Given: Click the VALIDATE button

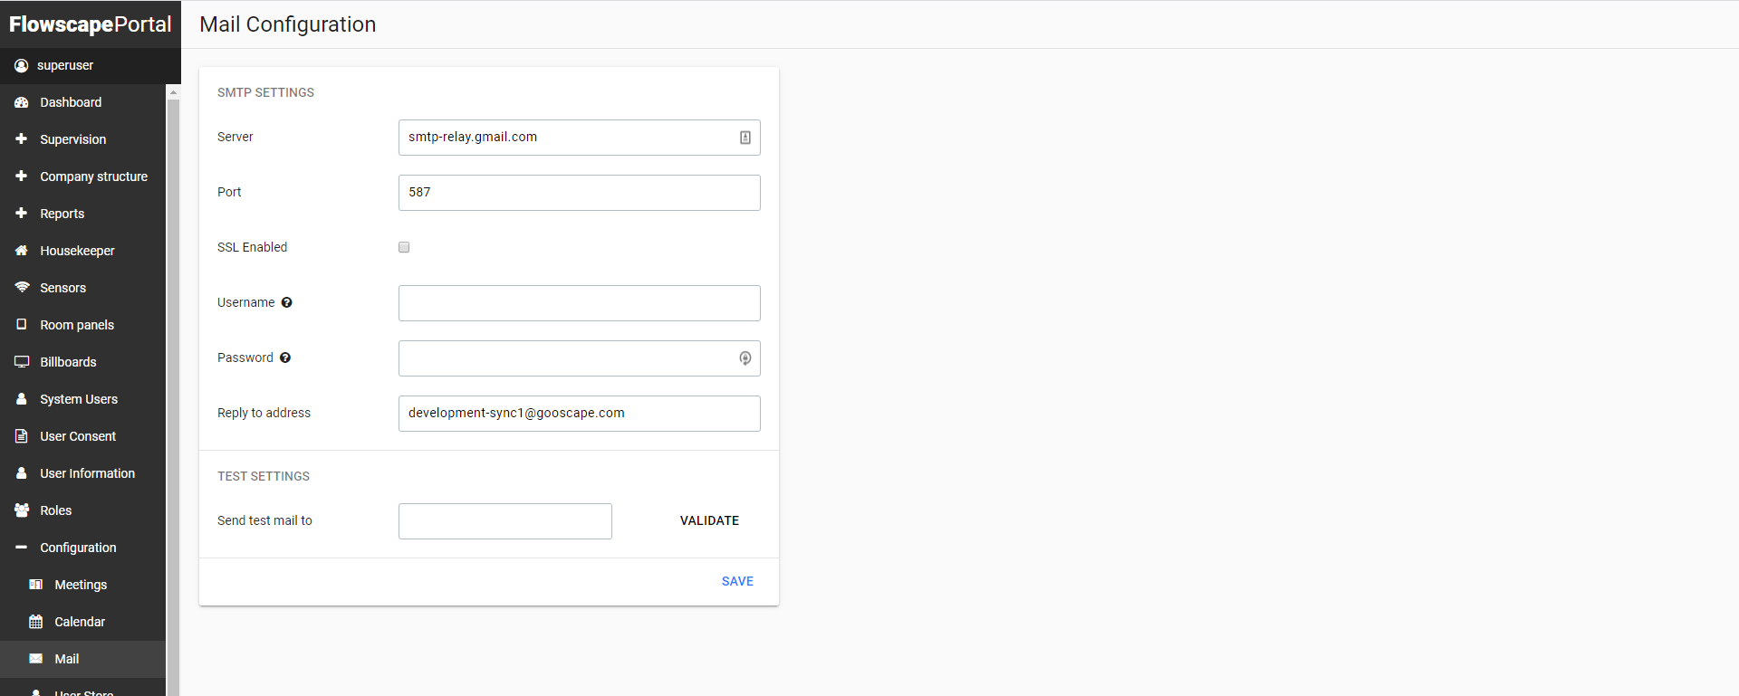Looking at the screenshot, I should [x=709, y=520].
